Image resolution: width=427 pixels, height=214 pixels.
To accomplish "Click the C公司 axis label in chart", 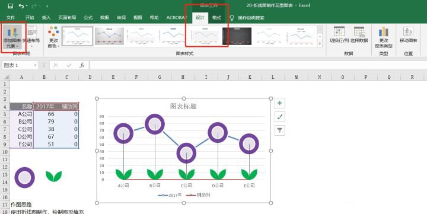I will pyautogui.click(x=186, y=186).
